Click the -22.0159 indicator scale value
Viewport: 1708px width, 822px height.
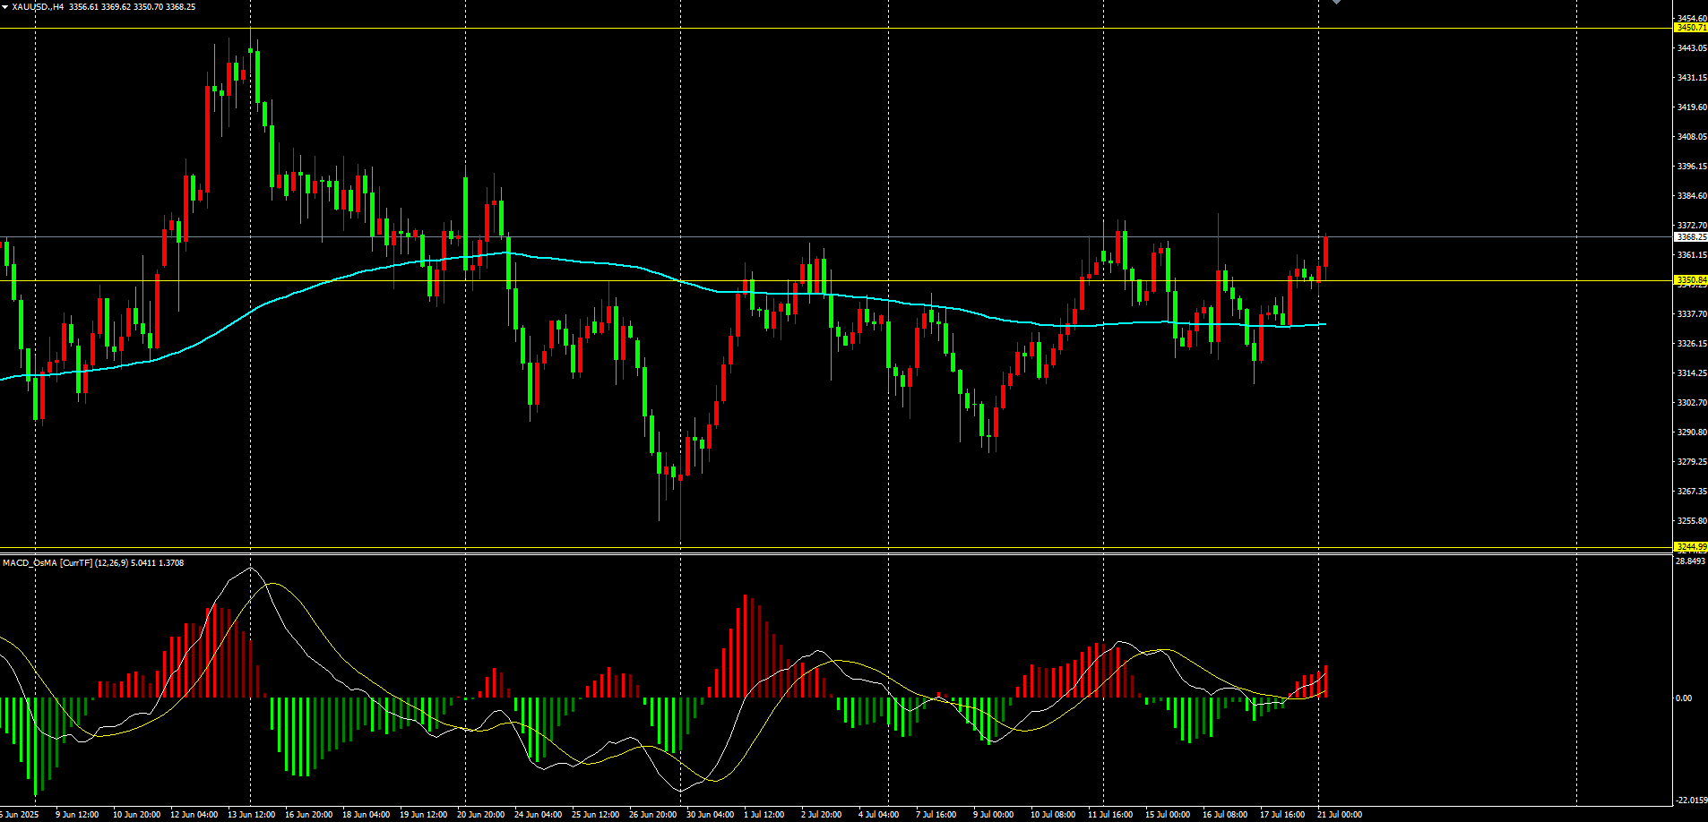(x=1691, y=801)
